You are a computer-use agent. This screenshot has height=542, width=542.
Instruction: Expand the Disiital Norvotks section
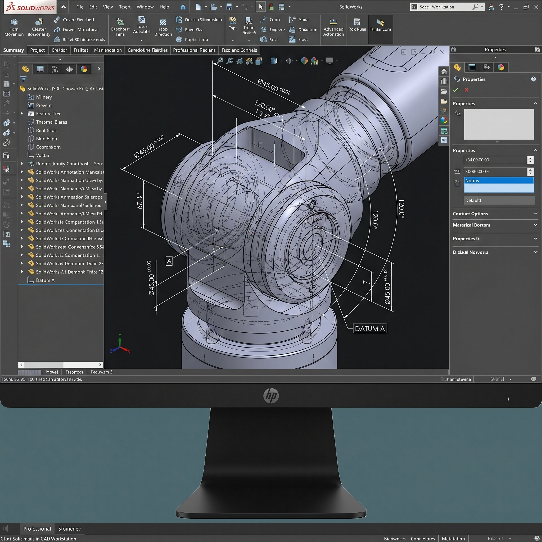[535, 252]
